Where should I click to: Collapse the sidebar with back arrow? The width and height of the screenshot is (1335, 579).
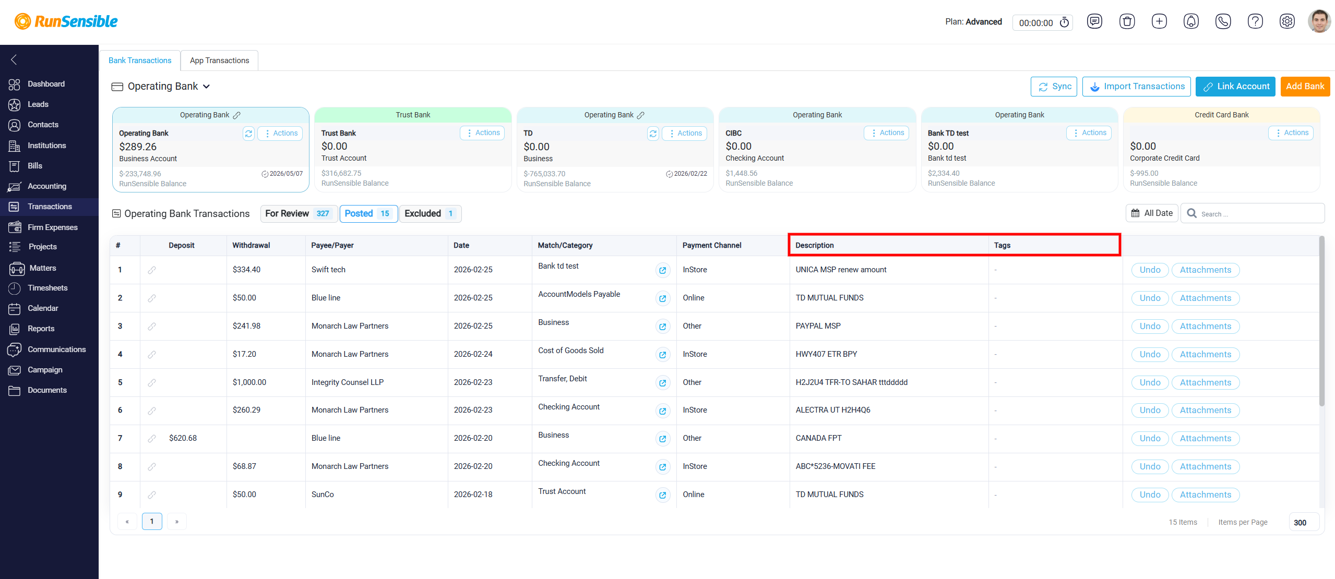coord(14,59)
